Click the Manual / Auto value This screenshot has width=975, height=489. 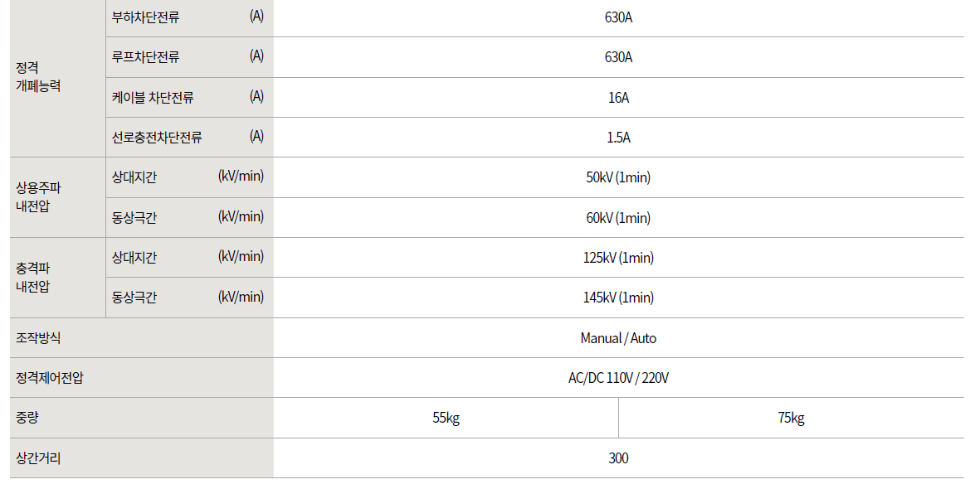(x=618, y=338)
